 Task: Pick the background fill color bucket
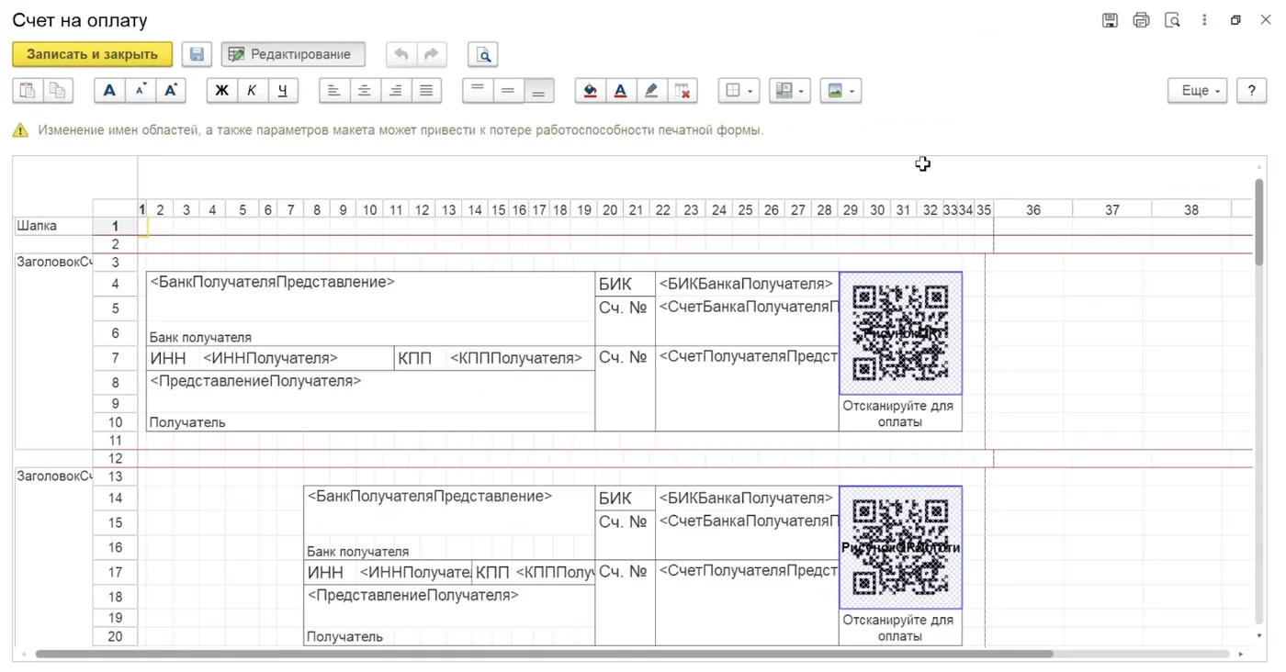(x=590, y=91)
